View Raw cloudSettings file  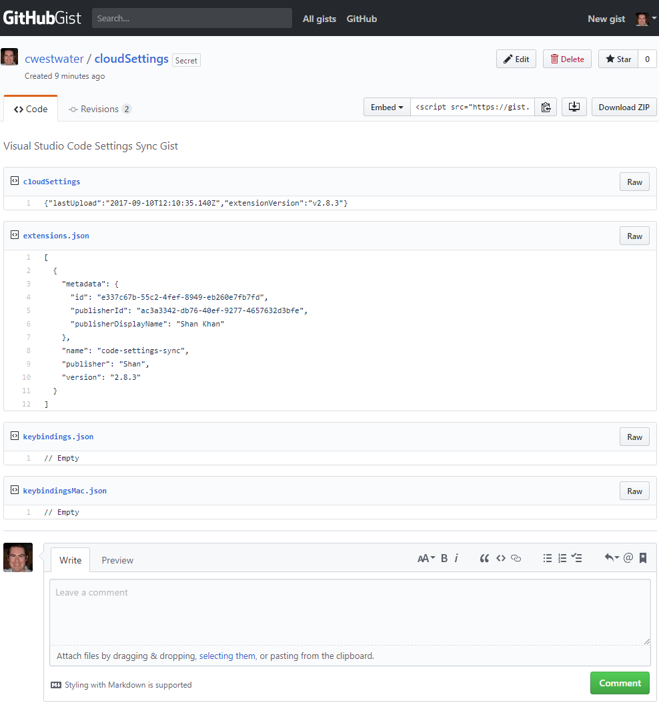634,182
